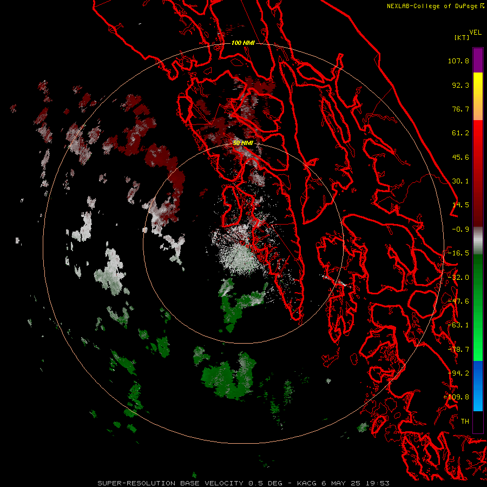The width and height of the screenshot is (487, 487).
Task: Click the 61.2 legend value
Action: pos(460,133)
